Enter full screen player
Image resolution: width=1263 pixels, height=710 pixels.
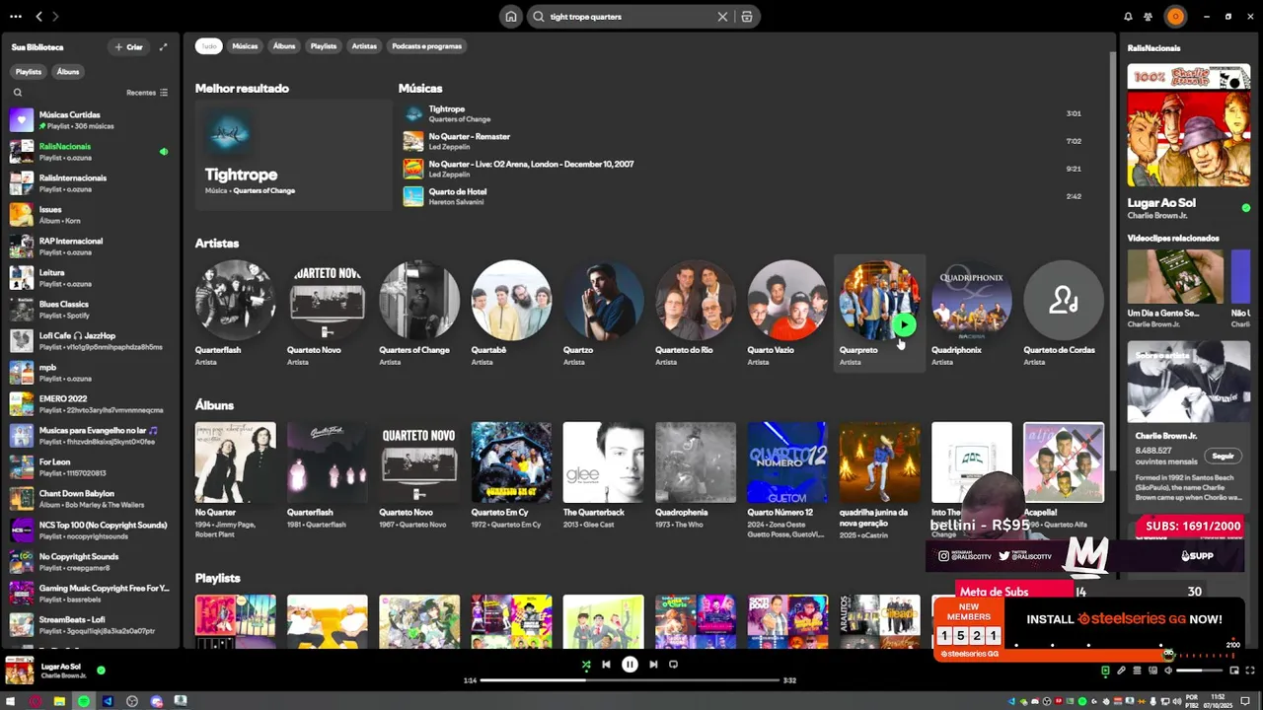tap(1249, 672)
